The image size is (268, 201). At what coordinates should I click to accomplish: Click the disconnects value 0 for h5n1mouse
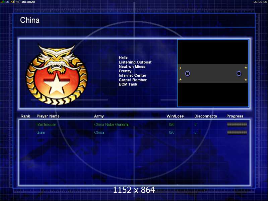(195, 125)
